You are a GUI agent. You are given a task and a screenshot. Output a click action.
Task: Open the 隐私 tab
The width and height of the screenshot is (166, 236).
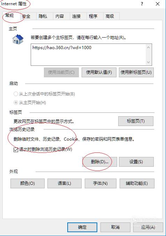coord(43,16)
